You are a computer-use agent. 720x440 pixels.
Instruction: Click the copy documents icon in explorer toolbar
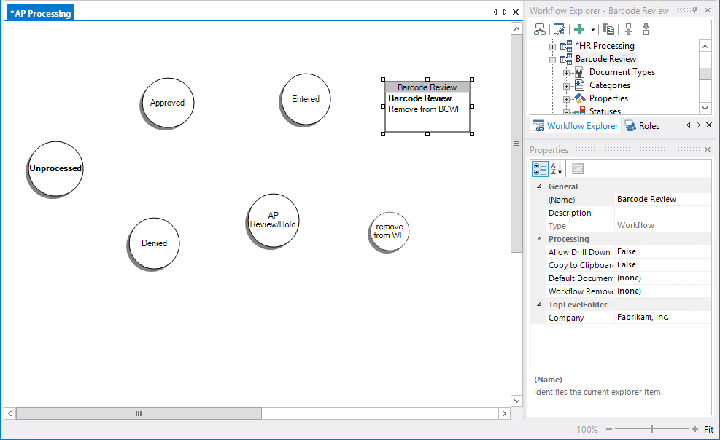608,29
